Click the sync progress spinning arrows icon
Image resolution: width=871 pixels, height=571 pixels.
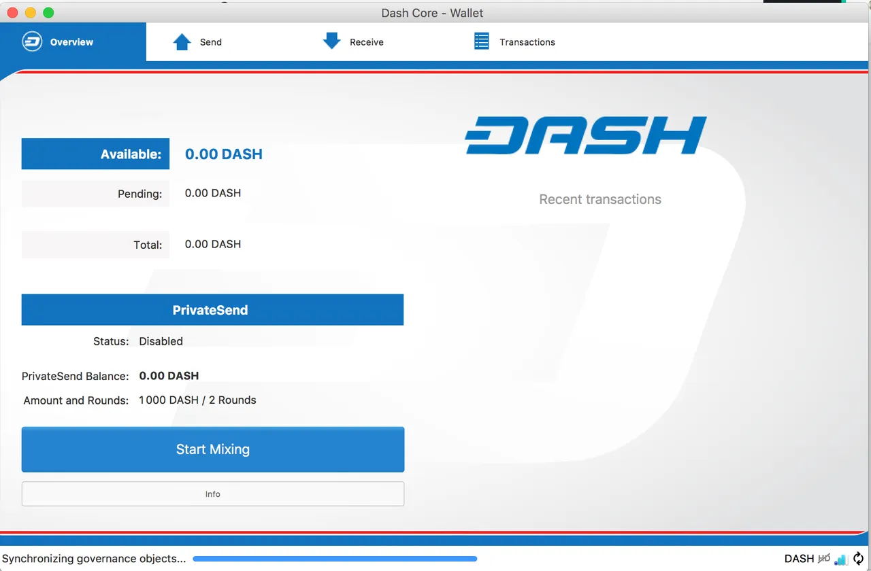858,559
